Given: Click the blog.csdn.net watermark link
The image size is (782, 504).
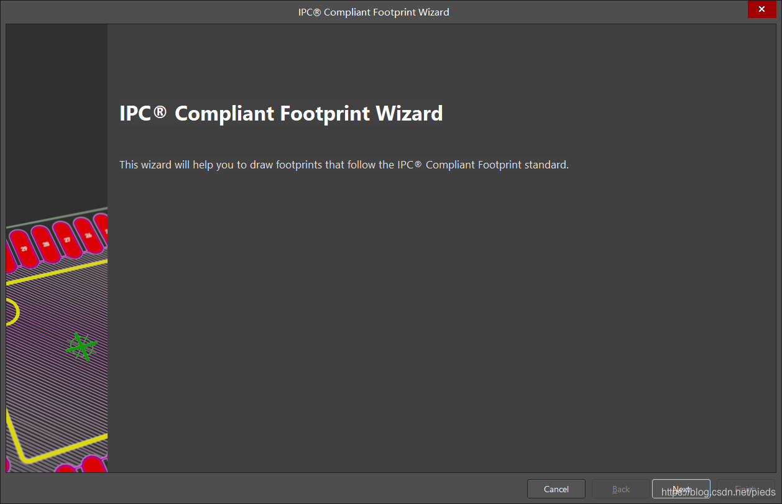Looking at the screenshot, I should pos(718,492).
